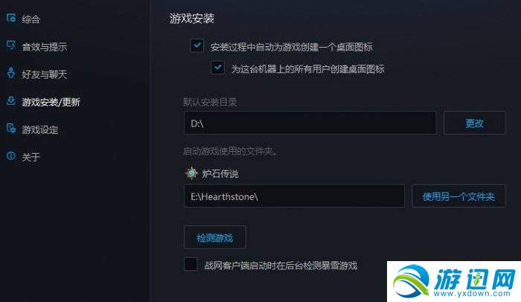Uncheck create desktop icon for all users
The image size is (521, 302).
click(x=217, y=68)
